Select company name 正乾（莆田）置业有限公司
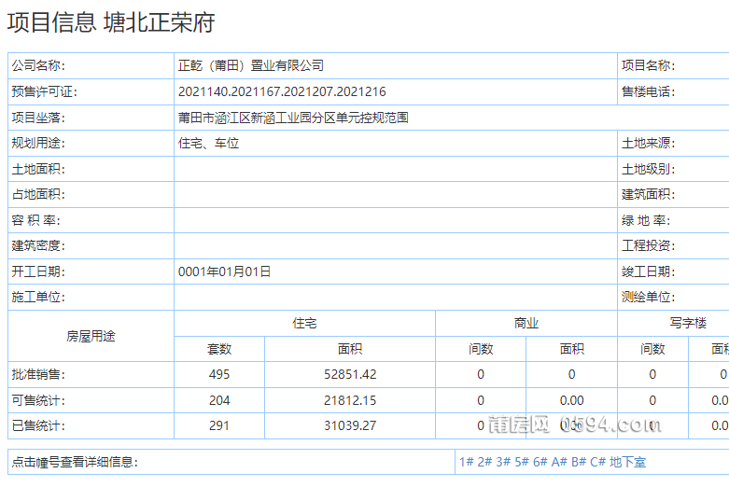 click(250, 65)
